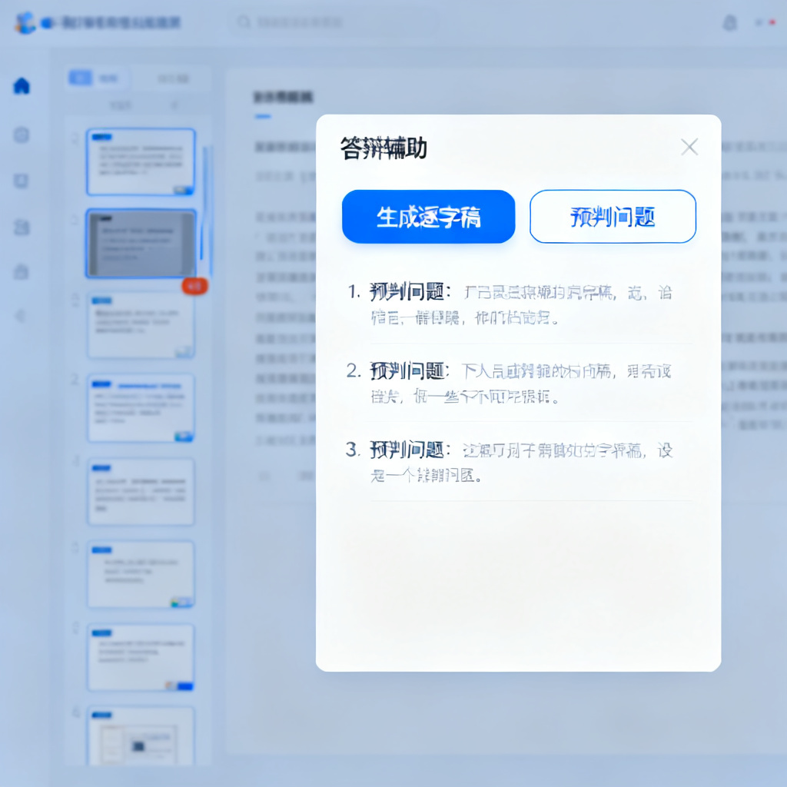The height and width of the screenshot is (787, 787).
Task: Click the third sidebar icon
Action: coord(22,181)
